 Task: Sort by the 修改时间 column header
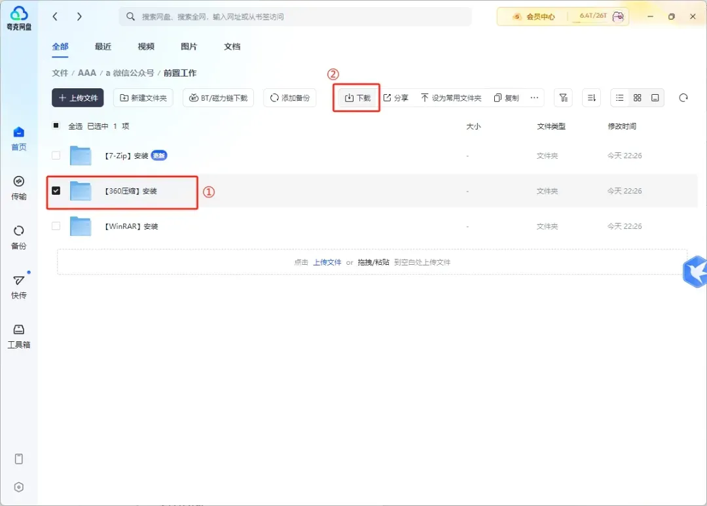tap(622, 127)
